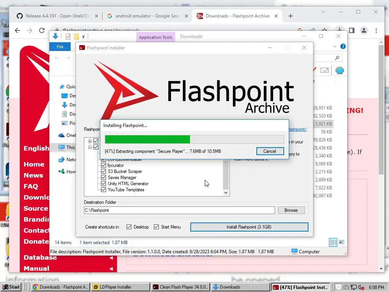Open the Home link on Flashpoint website
Viewport: 389px width, 292px height.
coord(34,164)
